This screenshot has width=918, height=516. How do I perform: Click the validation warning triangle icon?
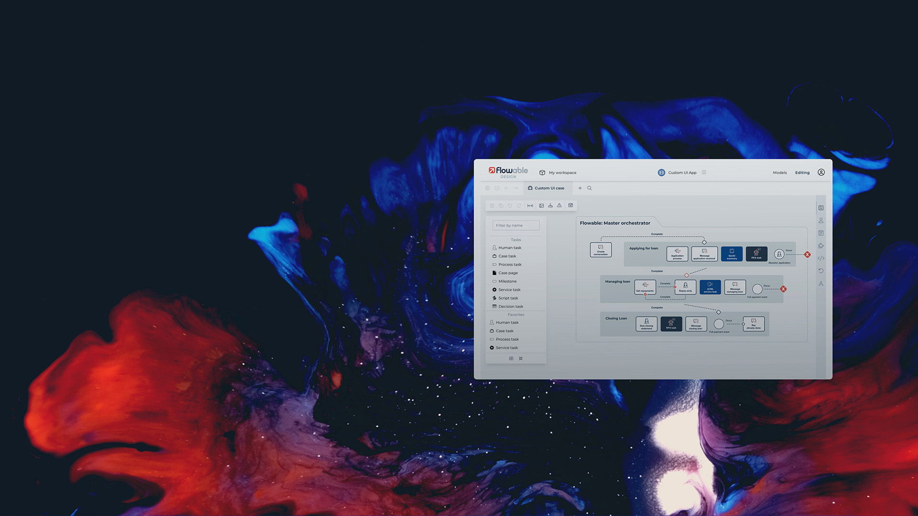tap(559, 205)
